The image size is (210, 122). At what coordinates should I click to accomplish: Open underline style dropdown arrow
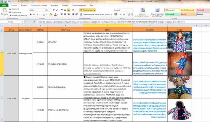pyautogui.click(x=40, y=14)
